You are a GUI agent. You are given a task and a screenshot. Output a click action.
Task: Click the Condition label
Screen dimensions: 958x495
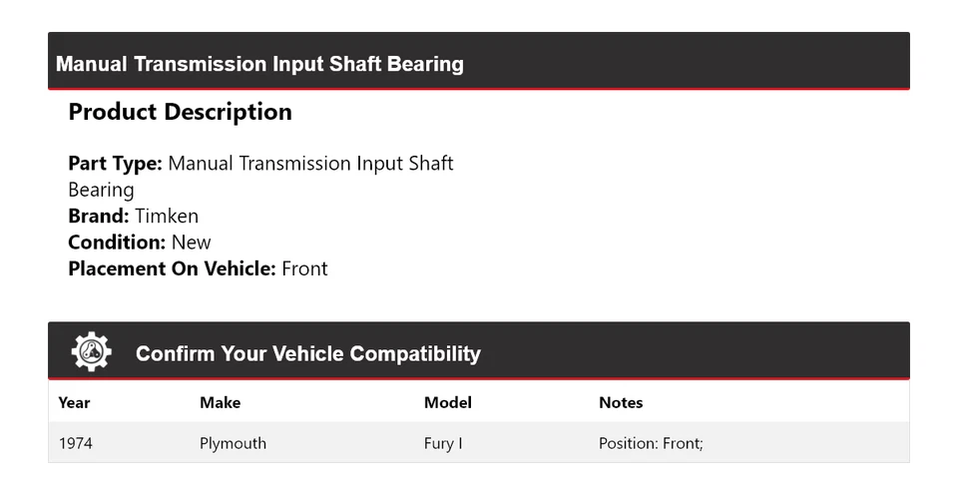pyautogui.click(x=117, y=242)
